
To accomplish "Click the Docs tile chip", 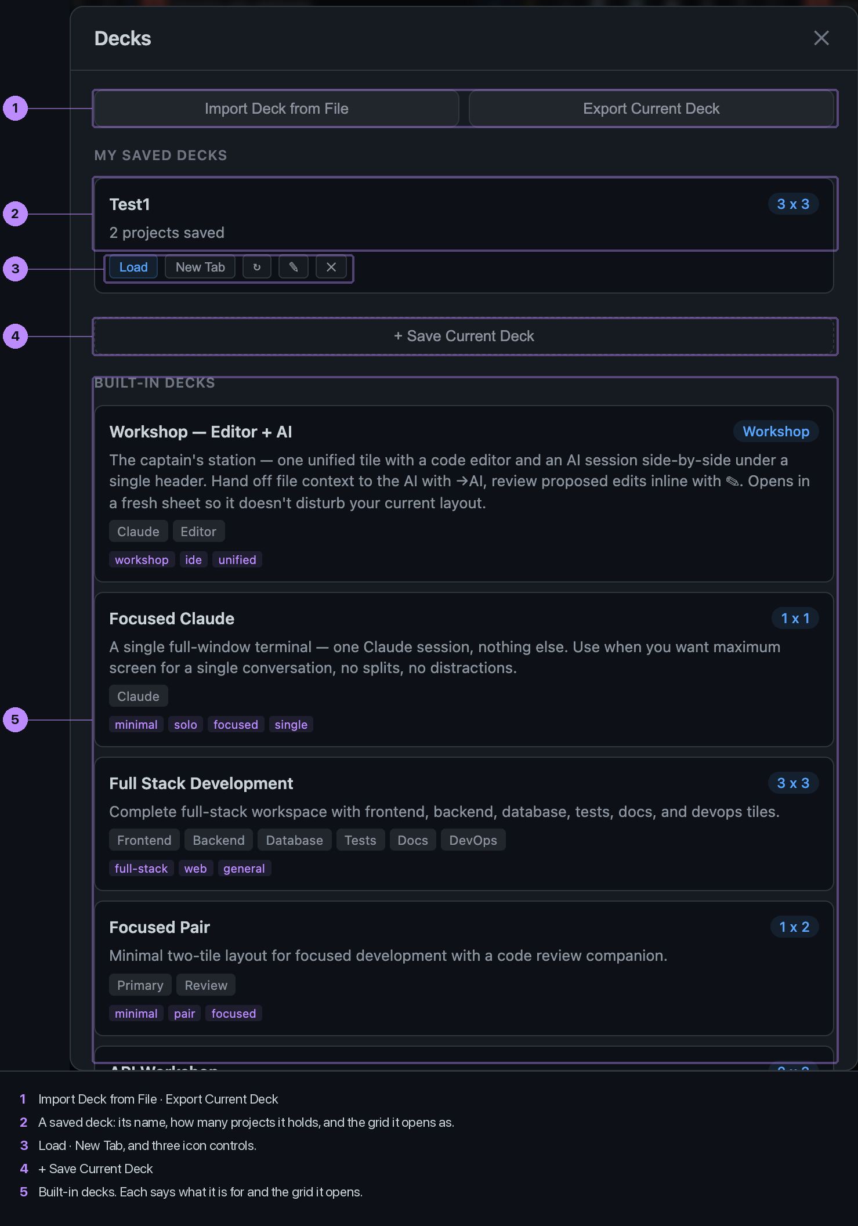I will [413, 840].
